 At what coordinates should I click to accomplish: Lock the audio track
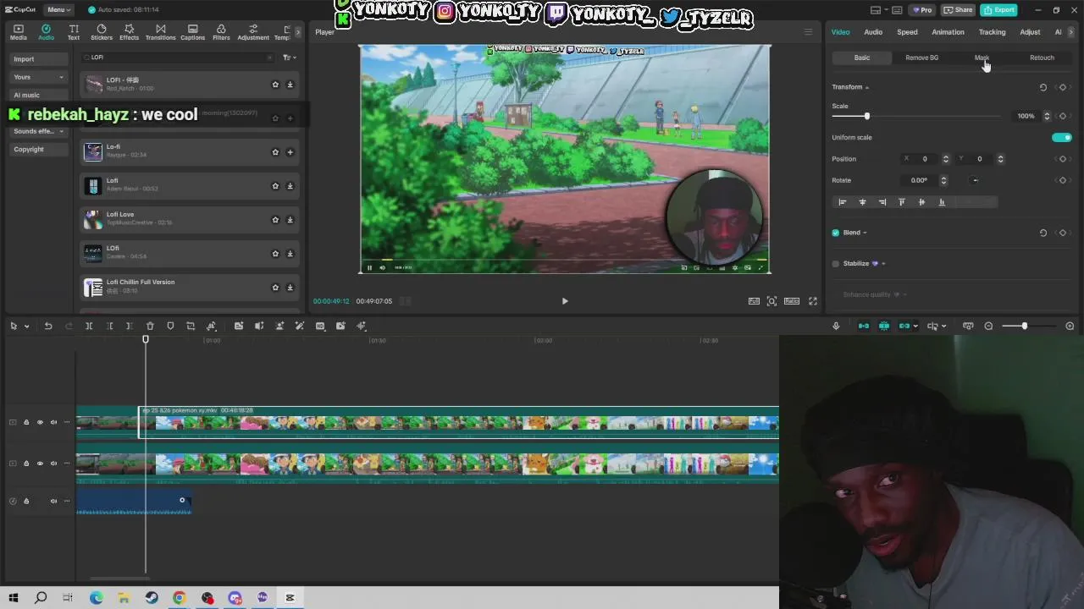[26, 501]
